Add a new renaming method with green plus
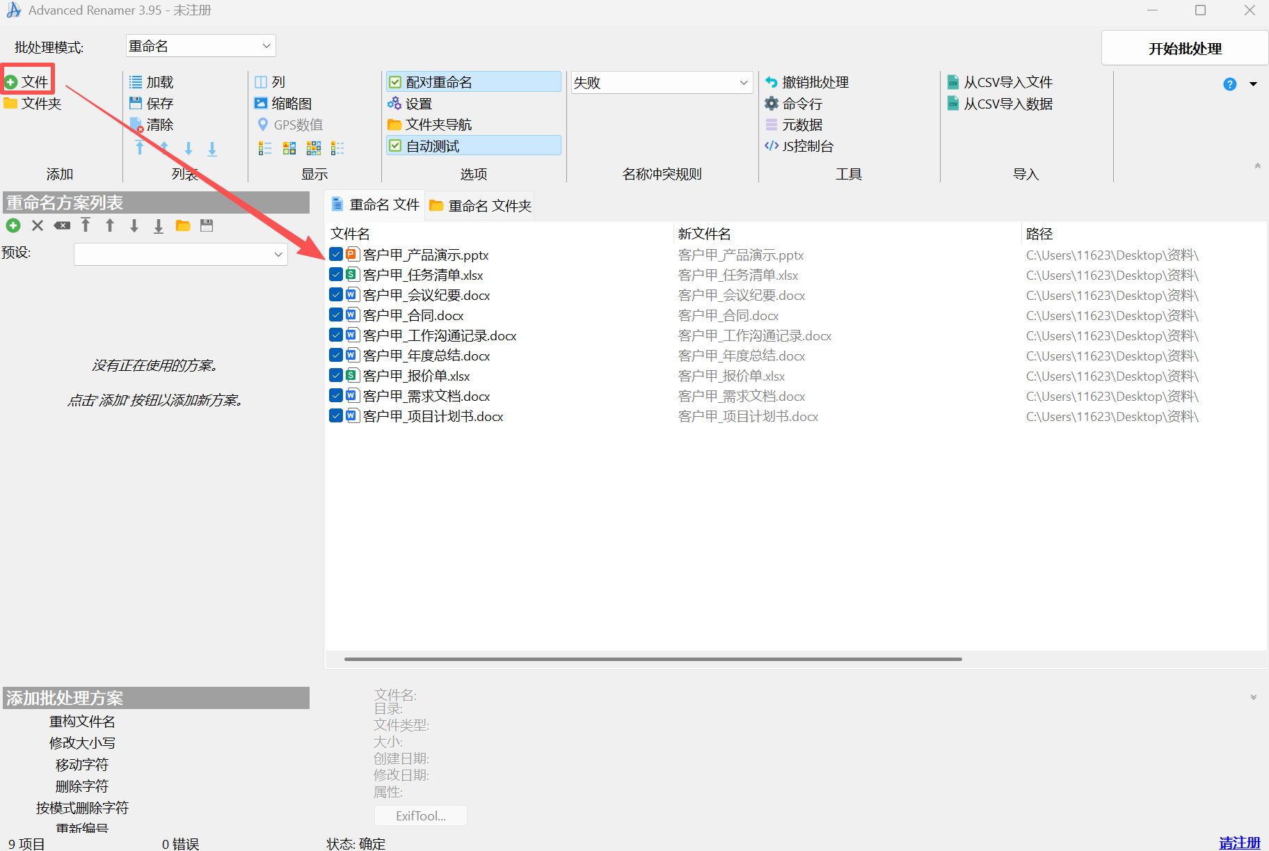 (13, 225)
